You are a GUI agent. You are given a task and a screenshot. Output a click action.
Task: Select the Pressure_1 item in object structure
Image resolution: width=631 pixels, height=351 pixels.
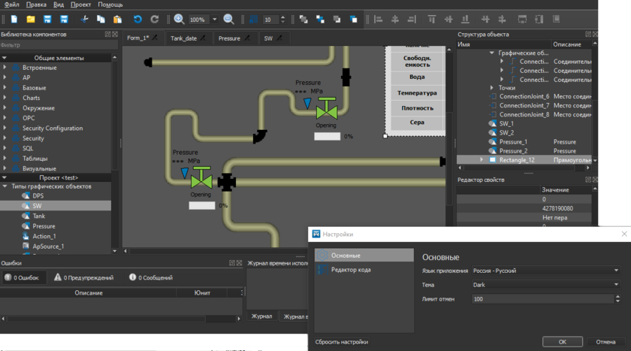(513, 141)
